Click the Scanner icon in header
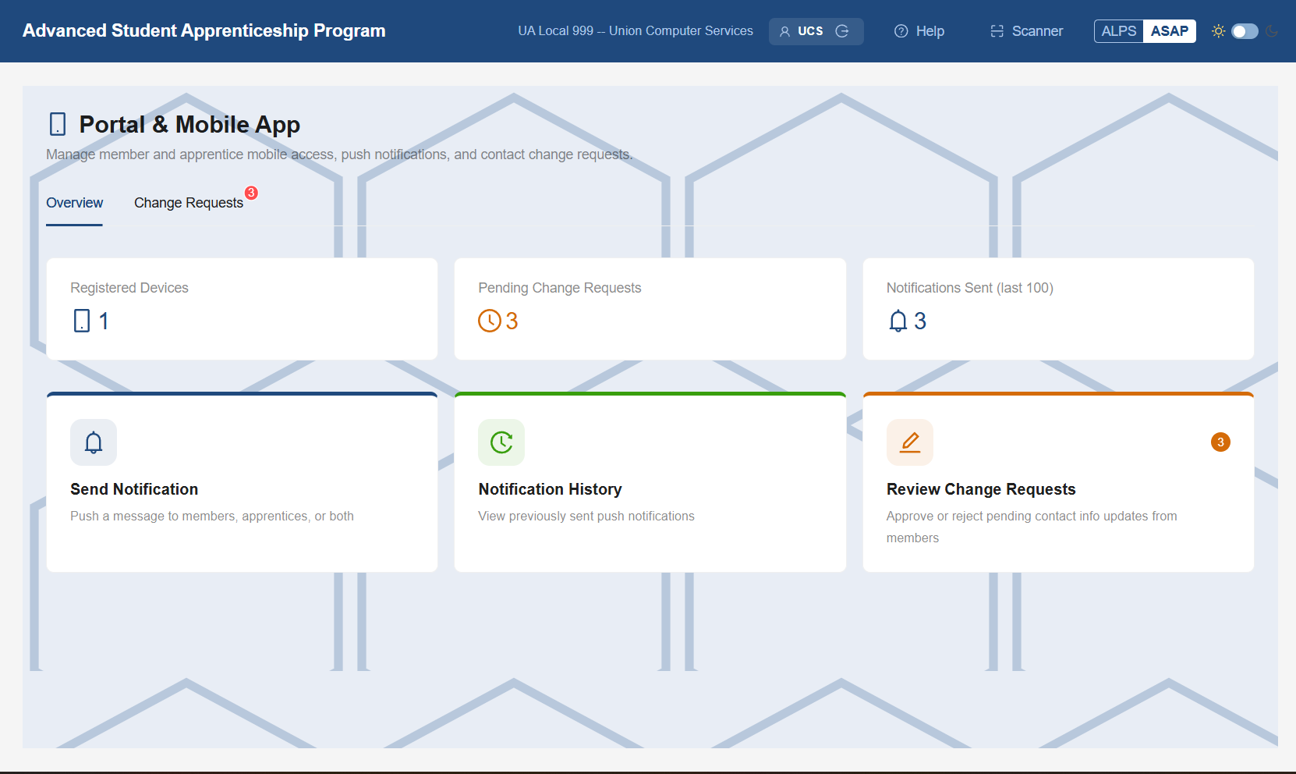The width and height of the screenshot is (1296, 774). tap(997, 31)
